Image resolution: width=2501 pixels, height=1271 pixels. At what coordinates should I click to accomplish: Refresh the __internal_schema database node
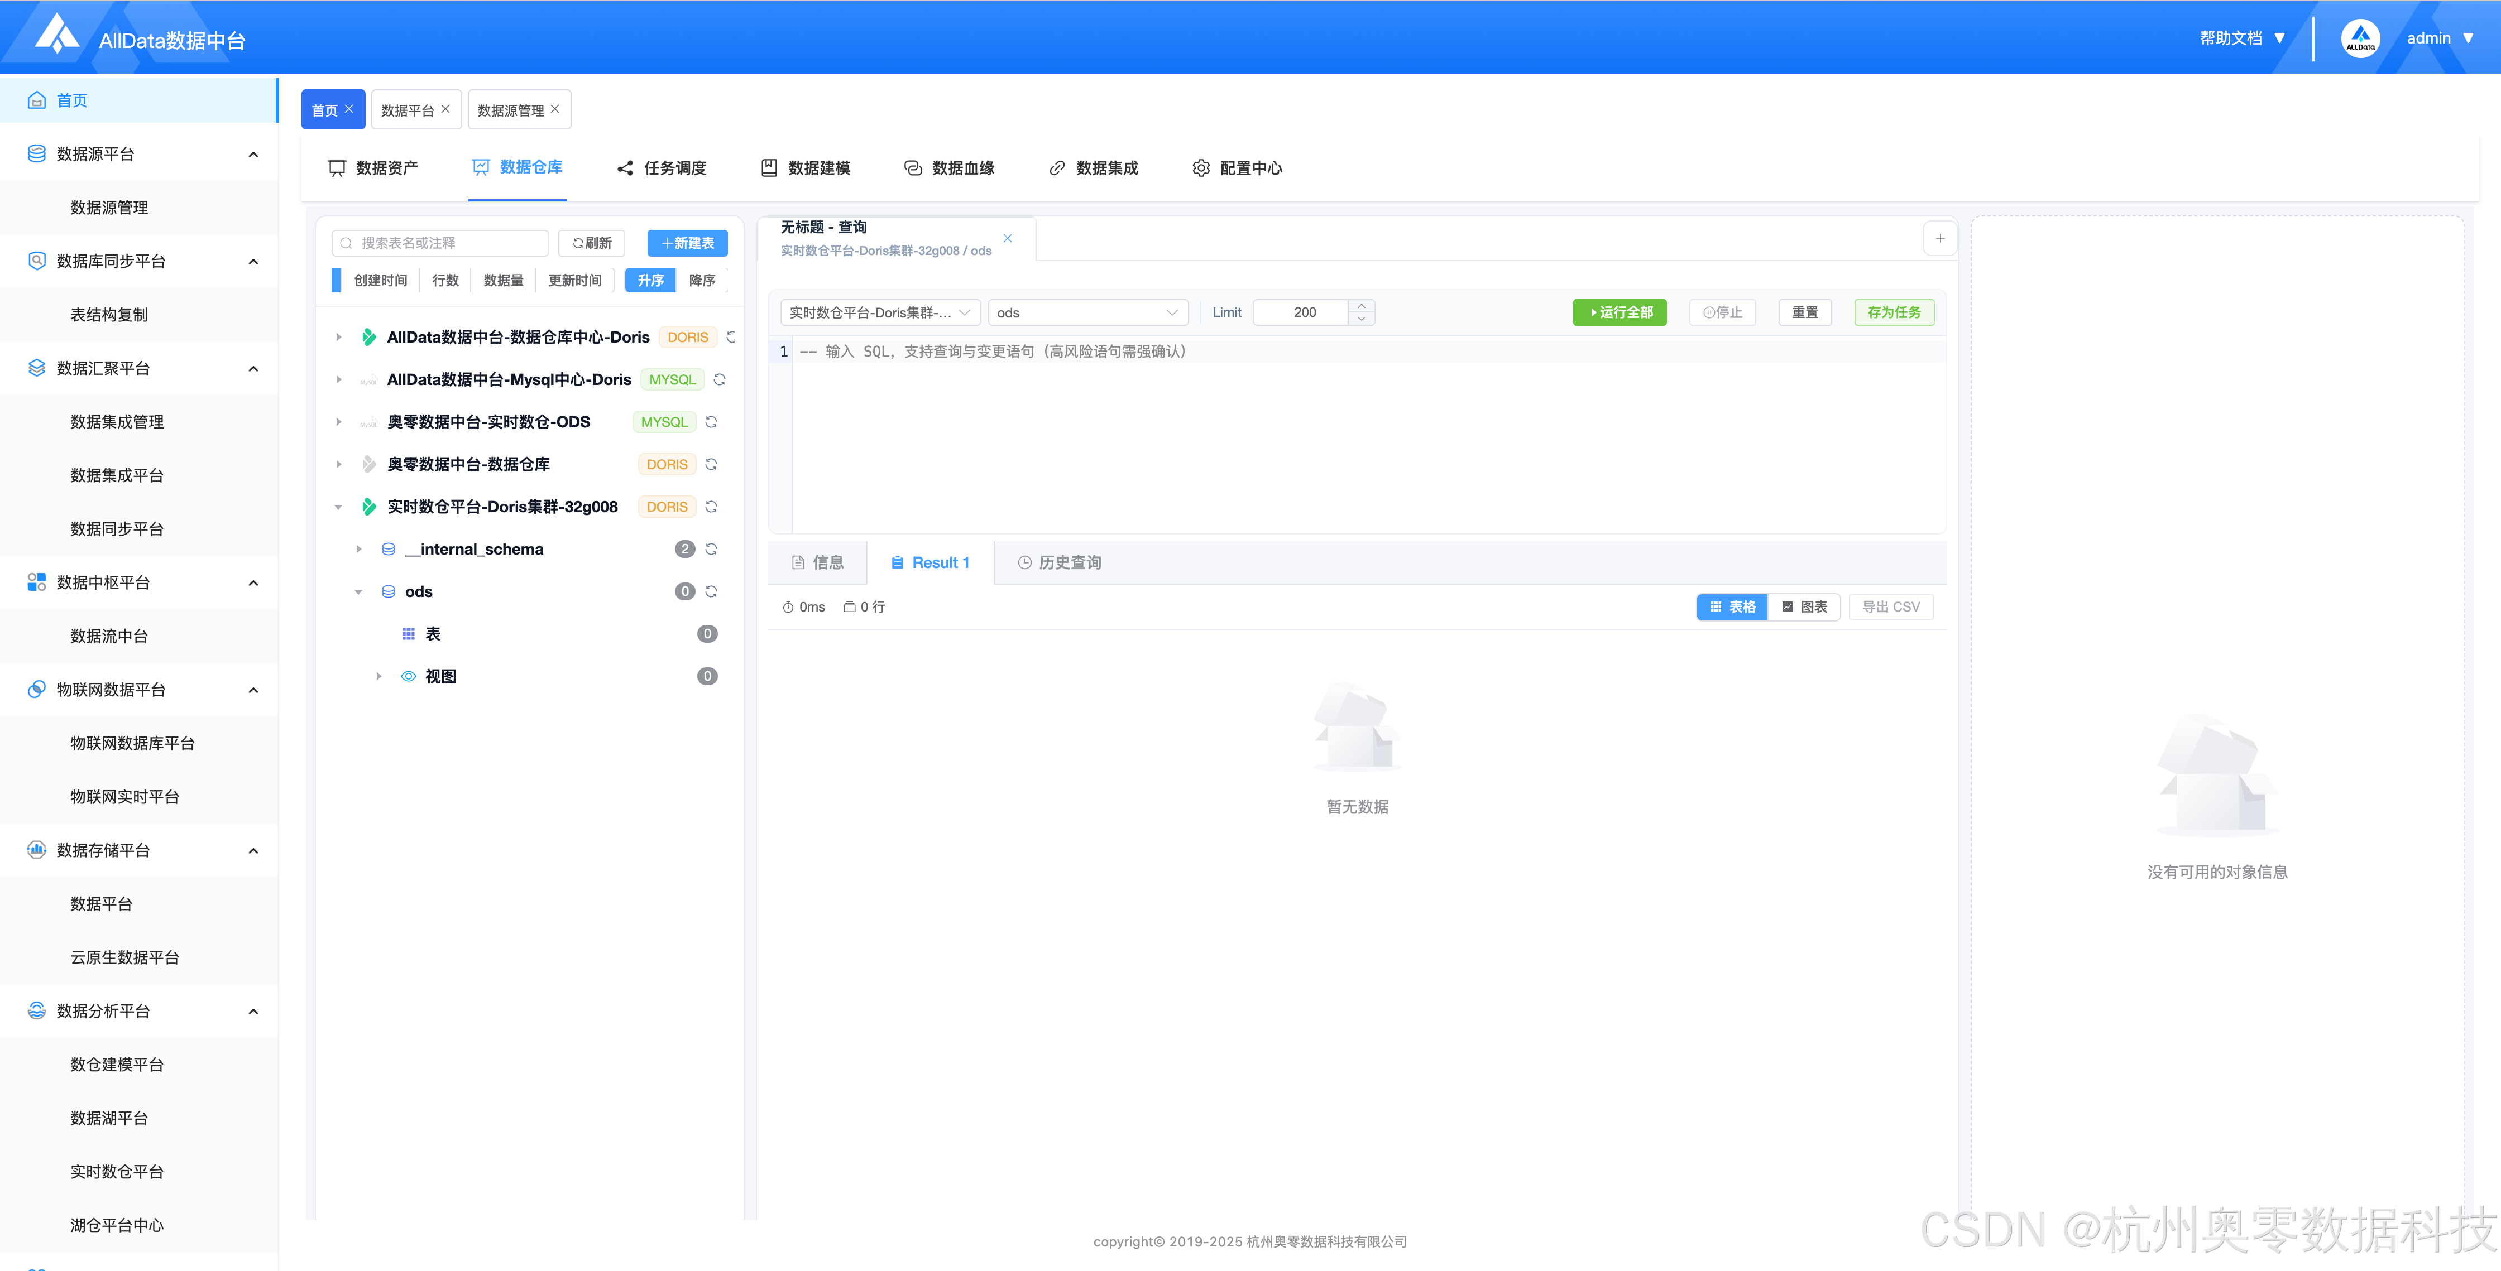(x=711, y=549)
